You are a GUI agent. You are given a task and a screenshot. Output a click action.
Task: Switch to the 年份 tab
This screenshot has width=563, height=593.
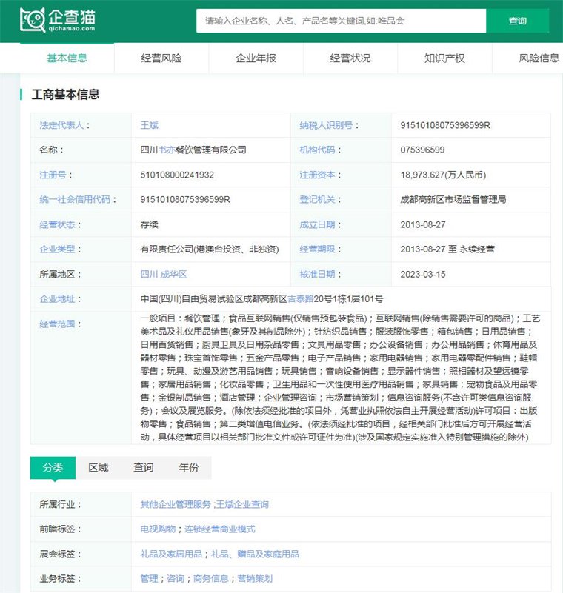(188, 467)
